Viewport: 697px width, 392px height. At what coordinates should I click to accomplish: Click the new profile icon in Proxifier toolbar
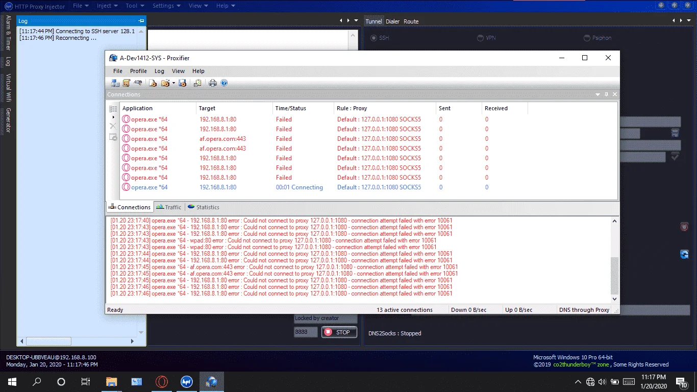coord(153,83)
